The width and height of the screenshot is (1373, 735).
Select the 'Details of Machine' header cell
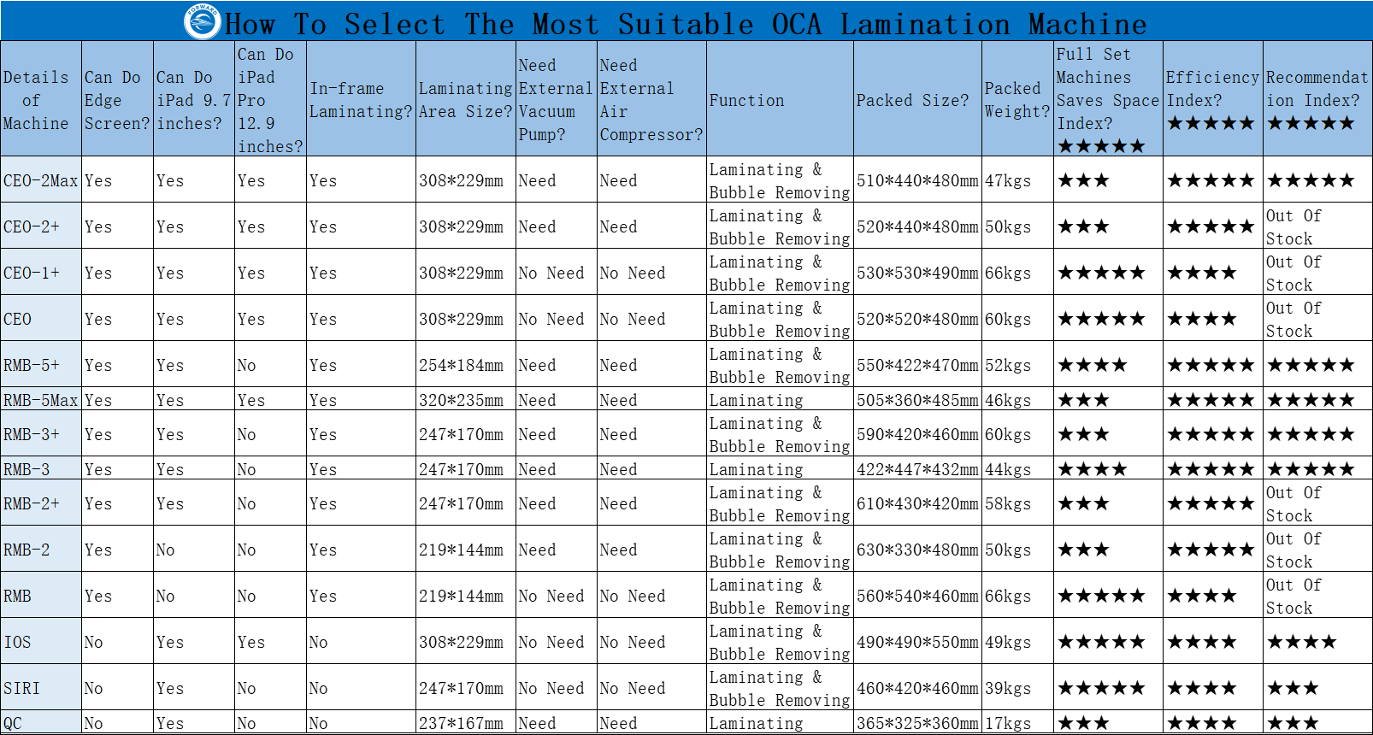(x=41, y=100)
